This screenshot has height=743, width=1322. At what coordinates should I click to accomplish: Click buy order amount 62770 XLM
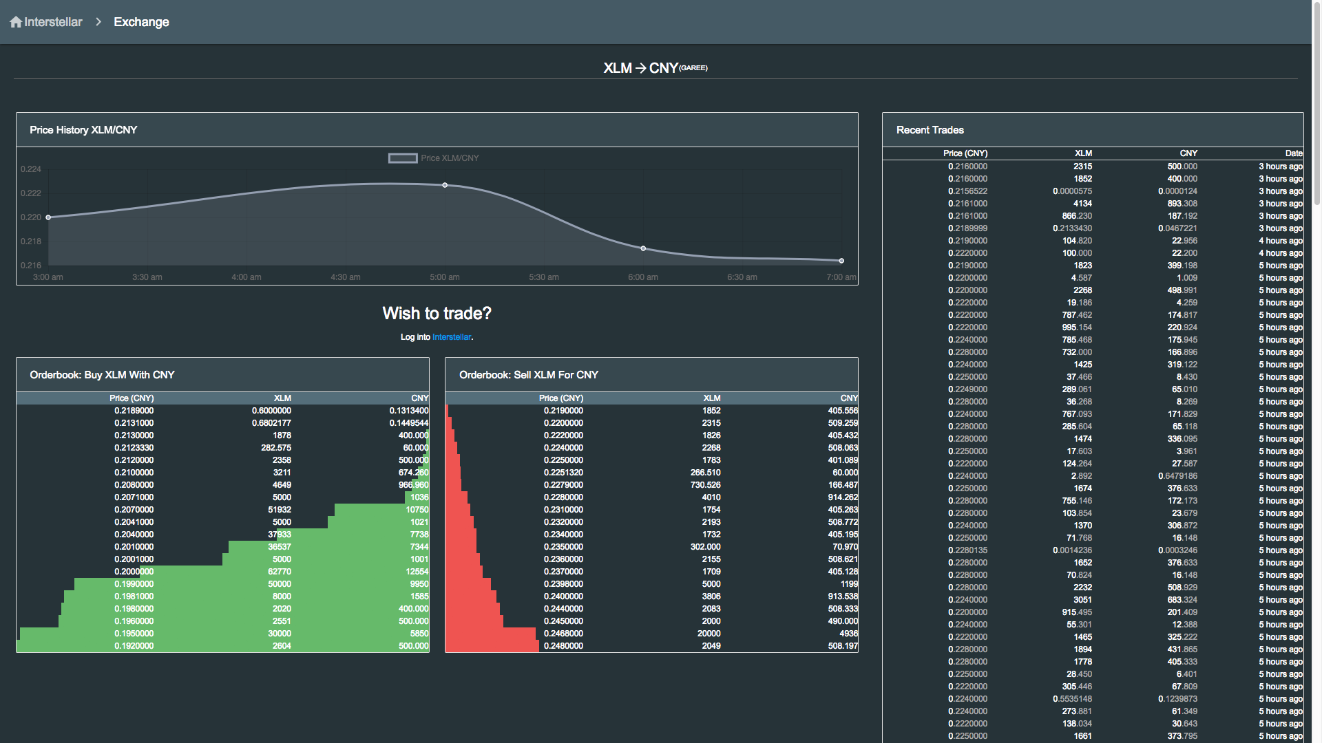(x=280, y=572)
